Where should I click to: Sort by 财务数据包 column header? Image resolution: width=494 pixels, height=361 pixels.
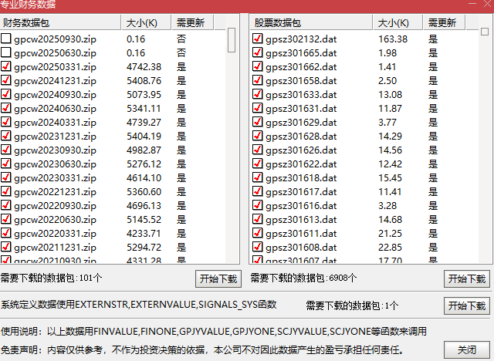click(x=60, y=22)
